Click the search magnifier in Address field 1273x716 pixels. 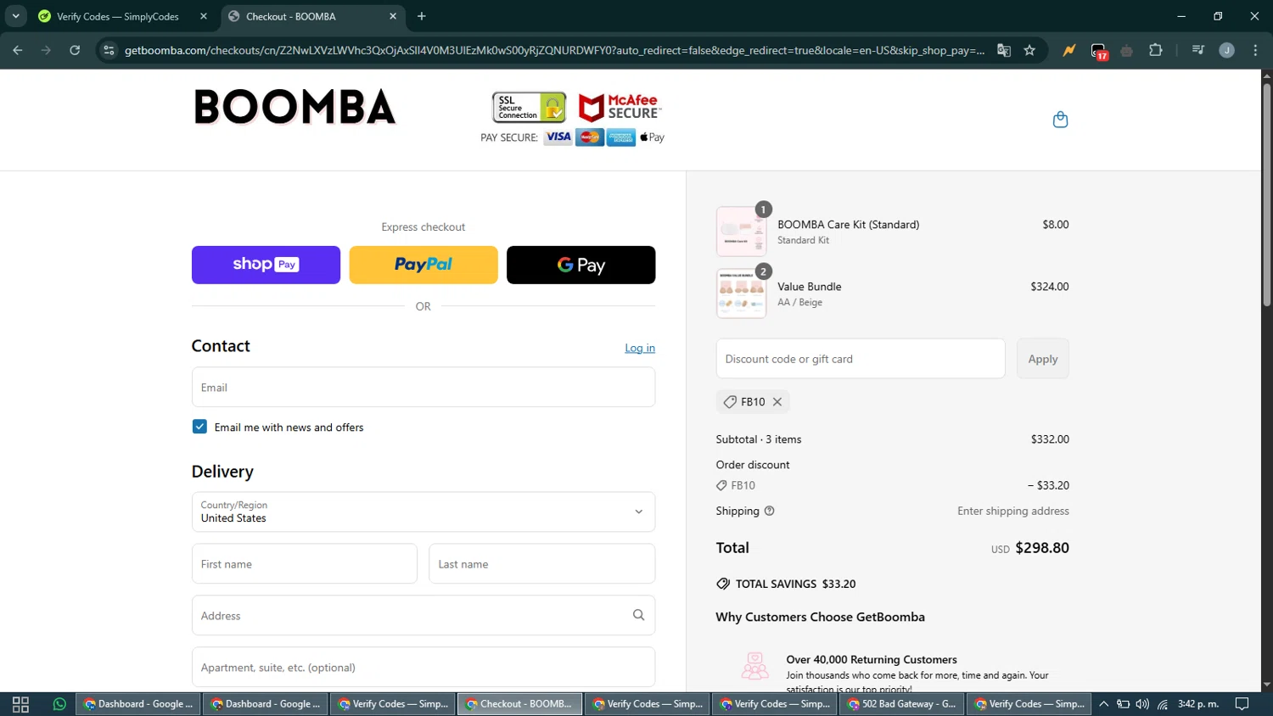pyautogui.click(x=638, y=615)
